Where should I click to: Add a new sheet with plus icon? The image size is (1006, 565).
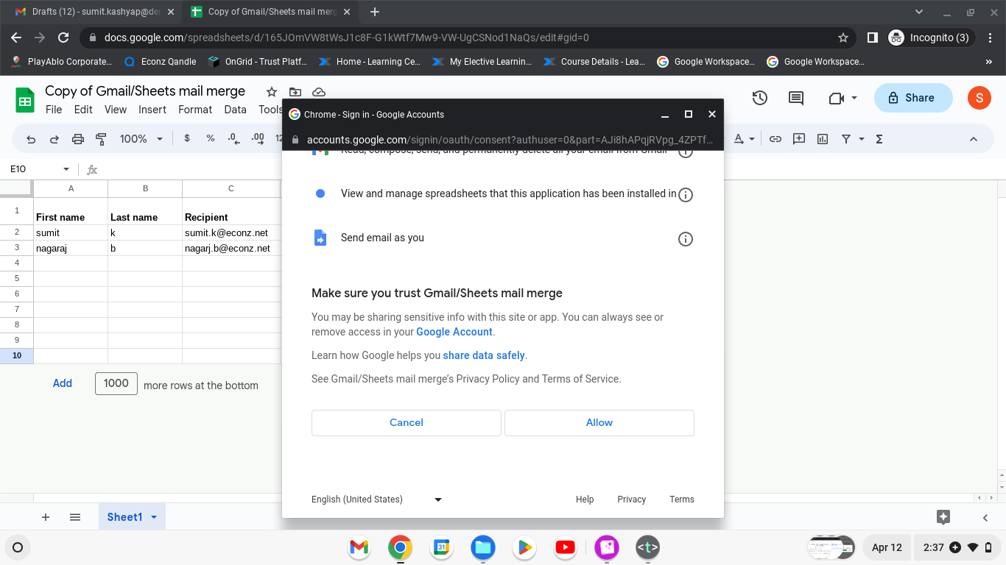pos(46,517)
